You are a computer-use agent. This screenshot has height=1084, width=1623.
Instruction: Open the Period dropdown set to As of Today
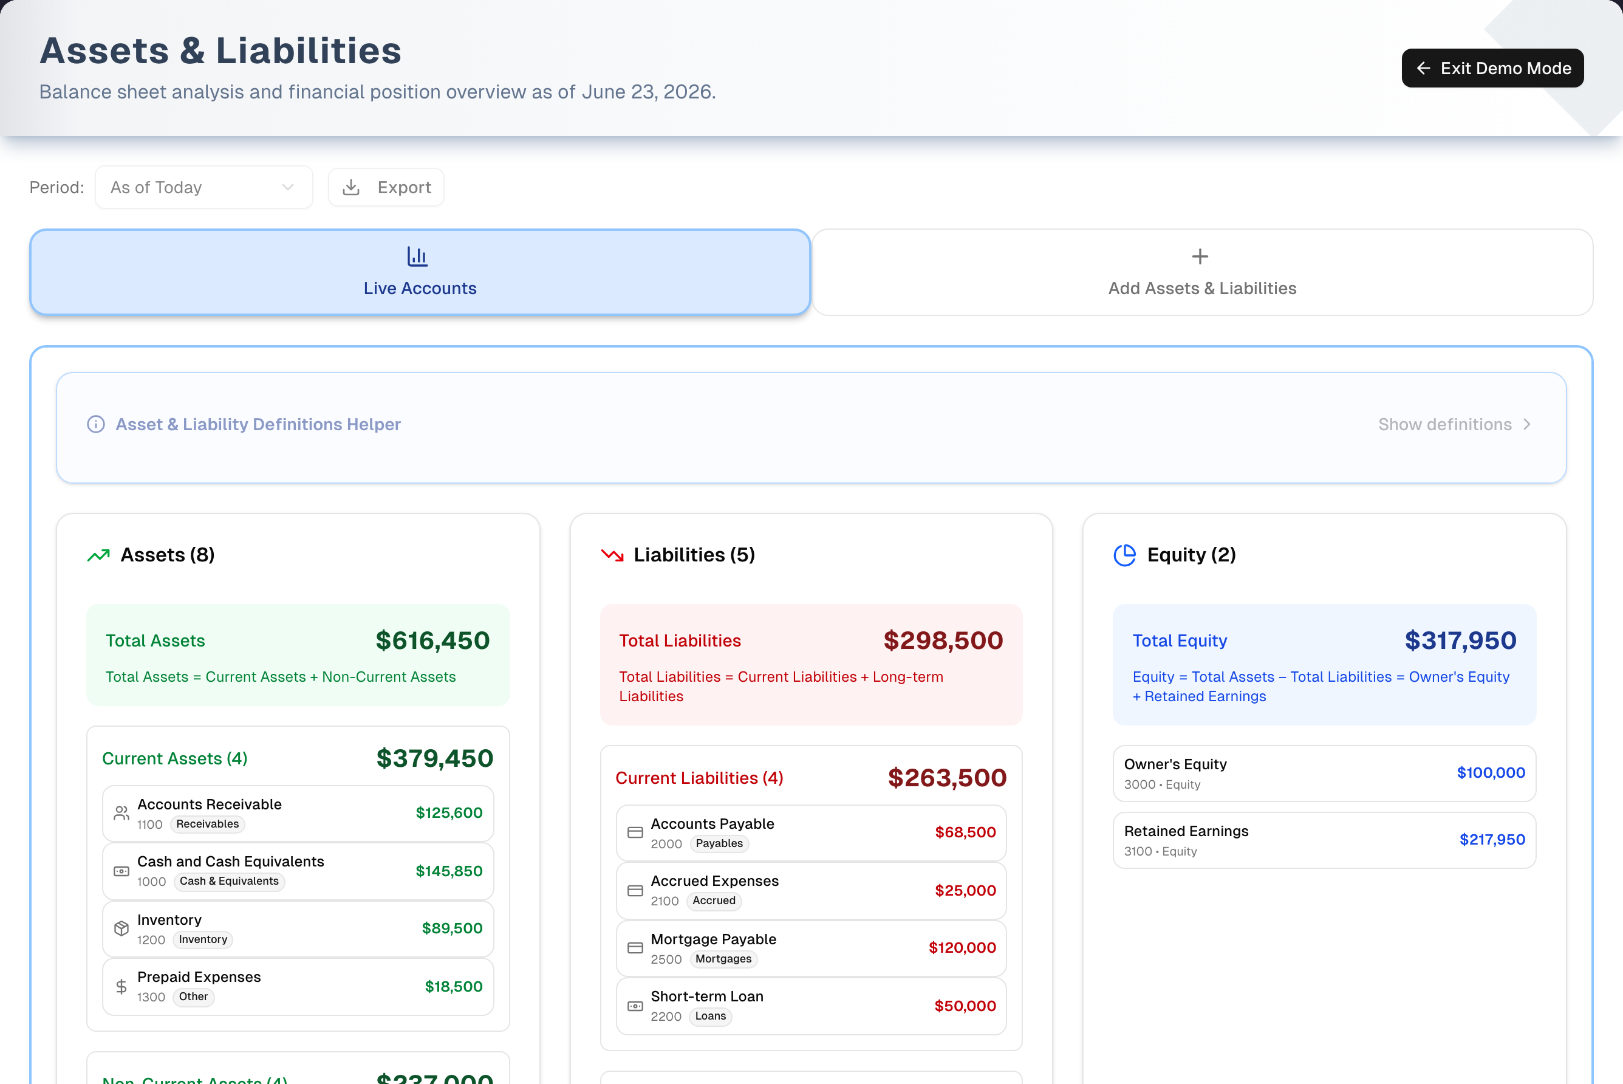coord(204,187)
